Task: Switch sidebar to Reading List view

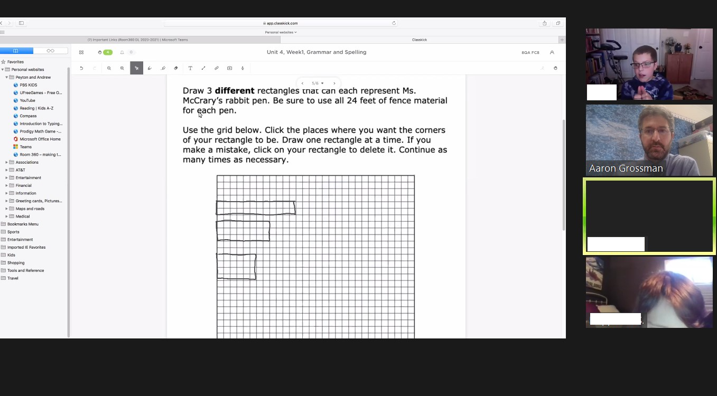Action: point(50,51)
